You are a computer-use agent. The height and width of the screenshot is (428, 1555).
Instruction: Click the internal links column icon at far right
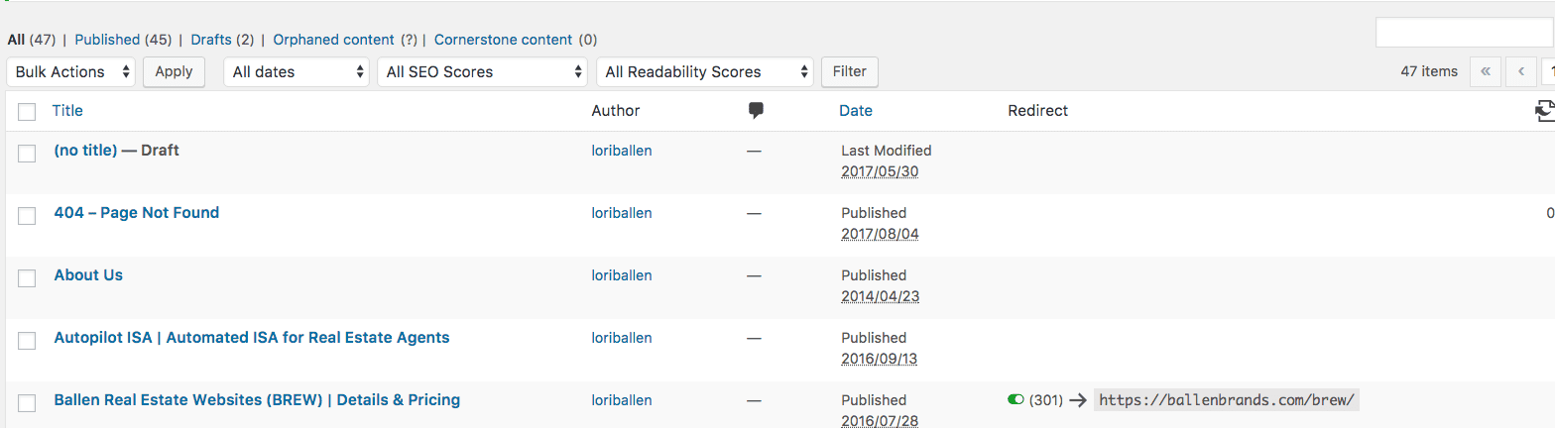pyautogui.click(x=1544, y=111)
